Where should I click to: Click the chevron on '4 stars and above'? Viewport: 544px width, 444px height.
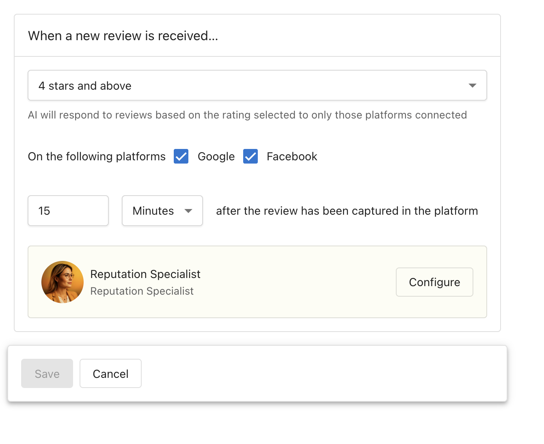click(x=472, y=86)
